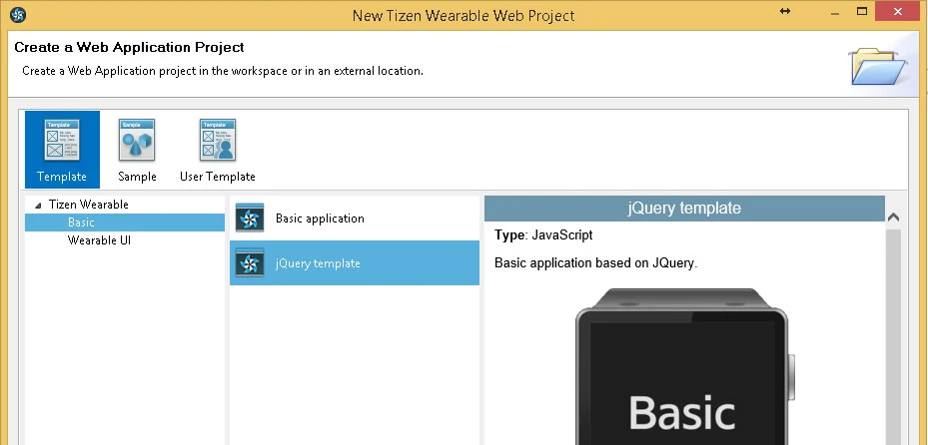
Task: Collapse the Tizen Wearable tree node
Action: pos(39,206)
